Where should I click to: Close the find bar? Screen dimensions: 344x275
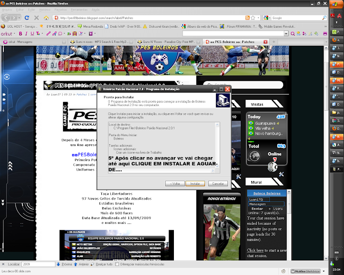pos(3,264)
